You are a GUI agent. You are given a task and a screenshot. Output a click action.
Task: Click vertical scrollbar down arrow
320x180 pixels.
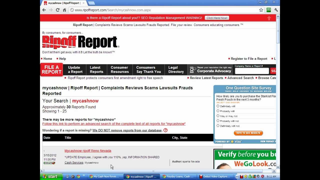[x=278, y=167]
